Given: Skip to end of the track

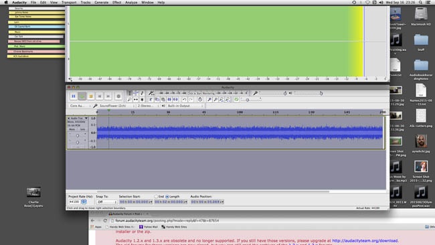Looking at the screenshot, I should (x=108, y=96).
